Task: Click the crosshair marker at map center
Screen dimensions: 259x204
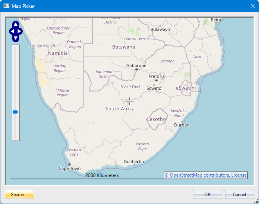Action: pos(129,101)
